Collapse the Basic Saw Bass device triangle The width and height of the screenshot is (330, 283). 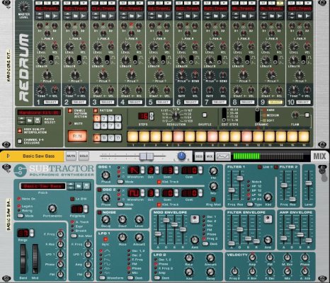(x=8, y=156)
